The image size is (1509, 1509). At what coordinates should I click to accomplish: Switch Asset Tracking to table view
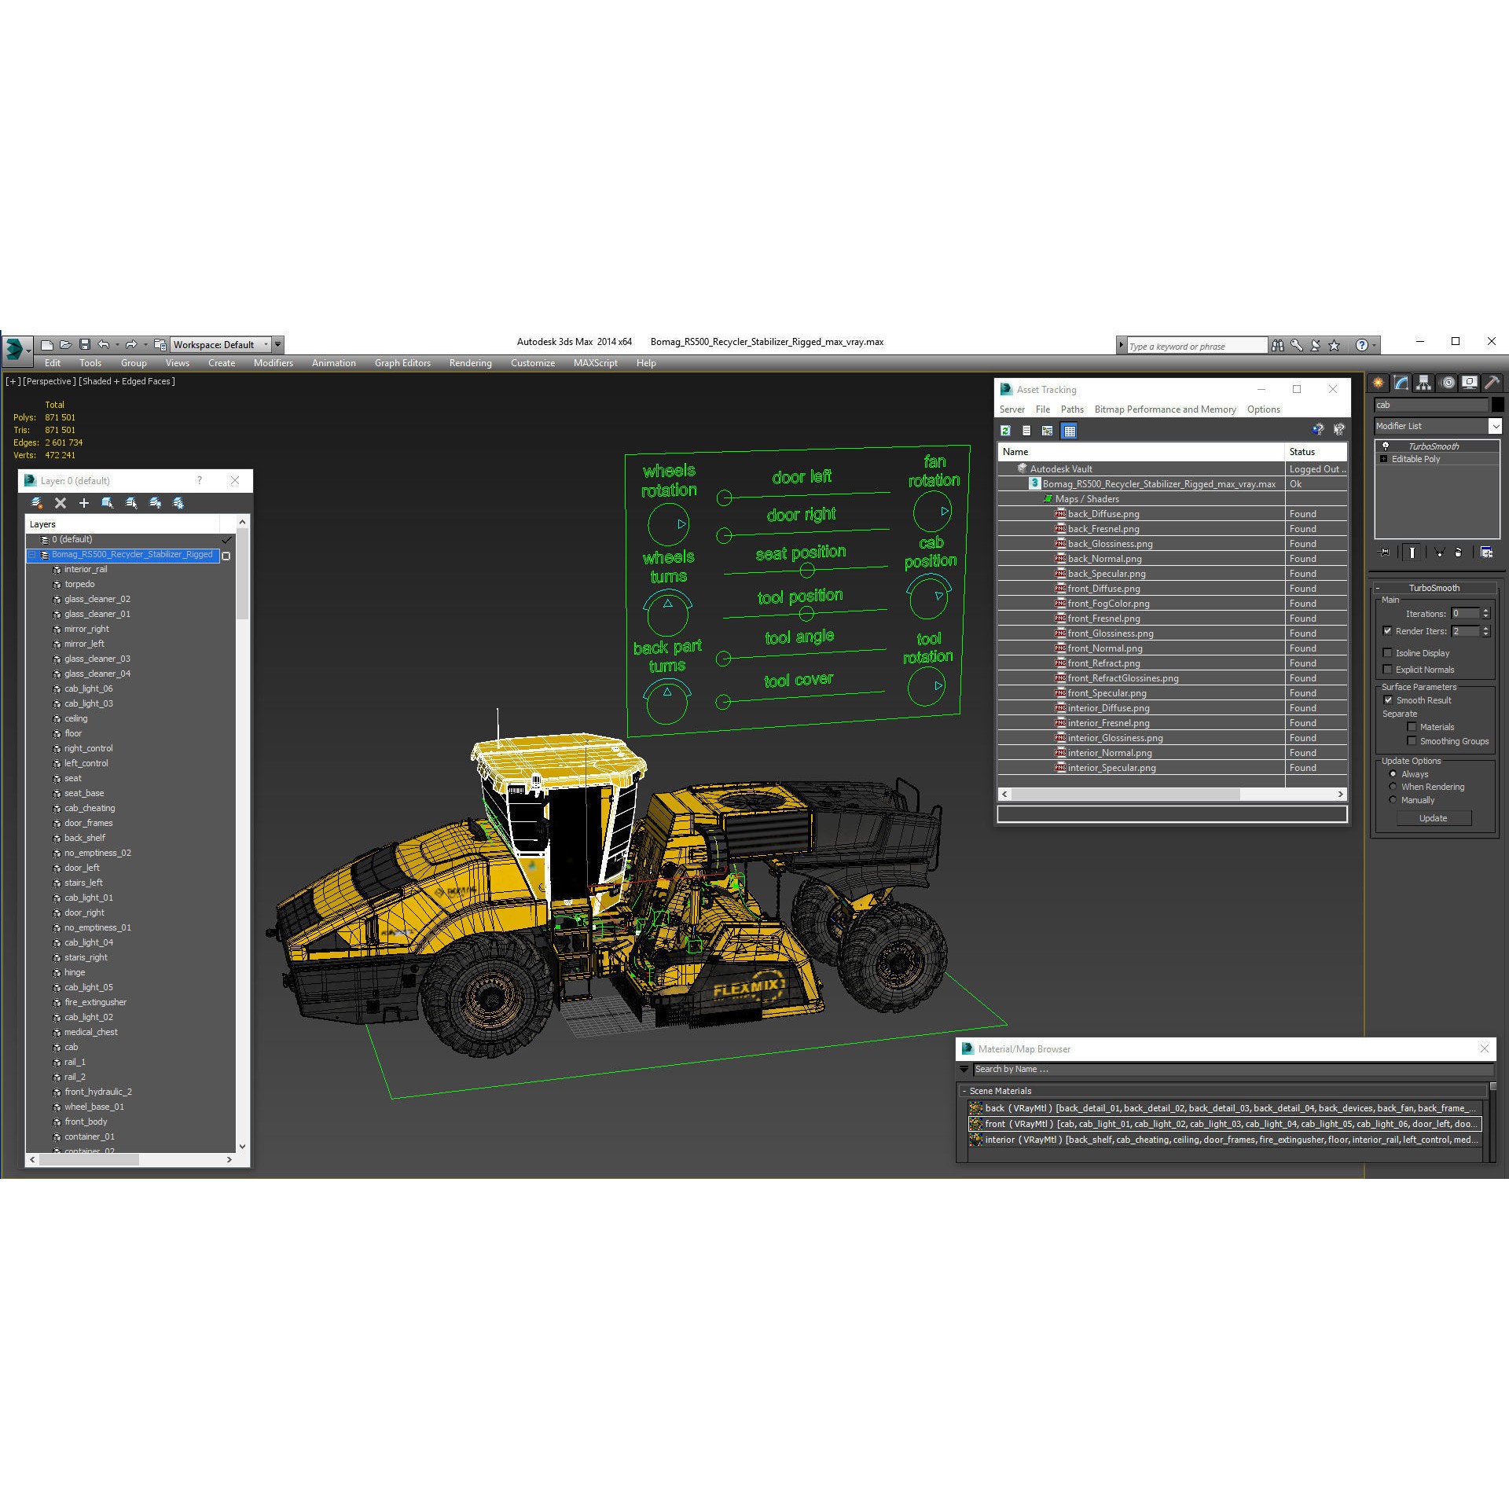pos(1070,431)
